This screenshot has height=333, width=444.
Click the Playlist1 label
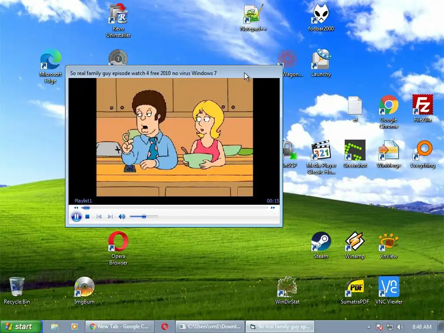click(83, 201)
